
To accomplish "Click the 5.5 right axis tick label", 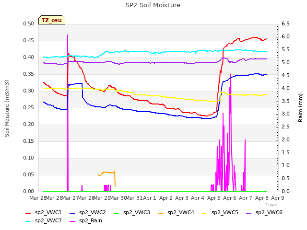I will click(x=285, y=50).
